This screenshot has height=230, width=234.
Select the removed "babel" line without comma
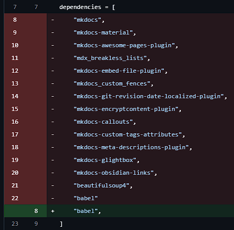85,198
